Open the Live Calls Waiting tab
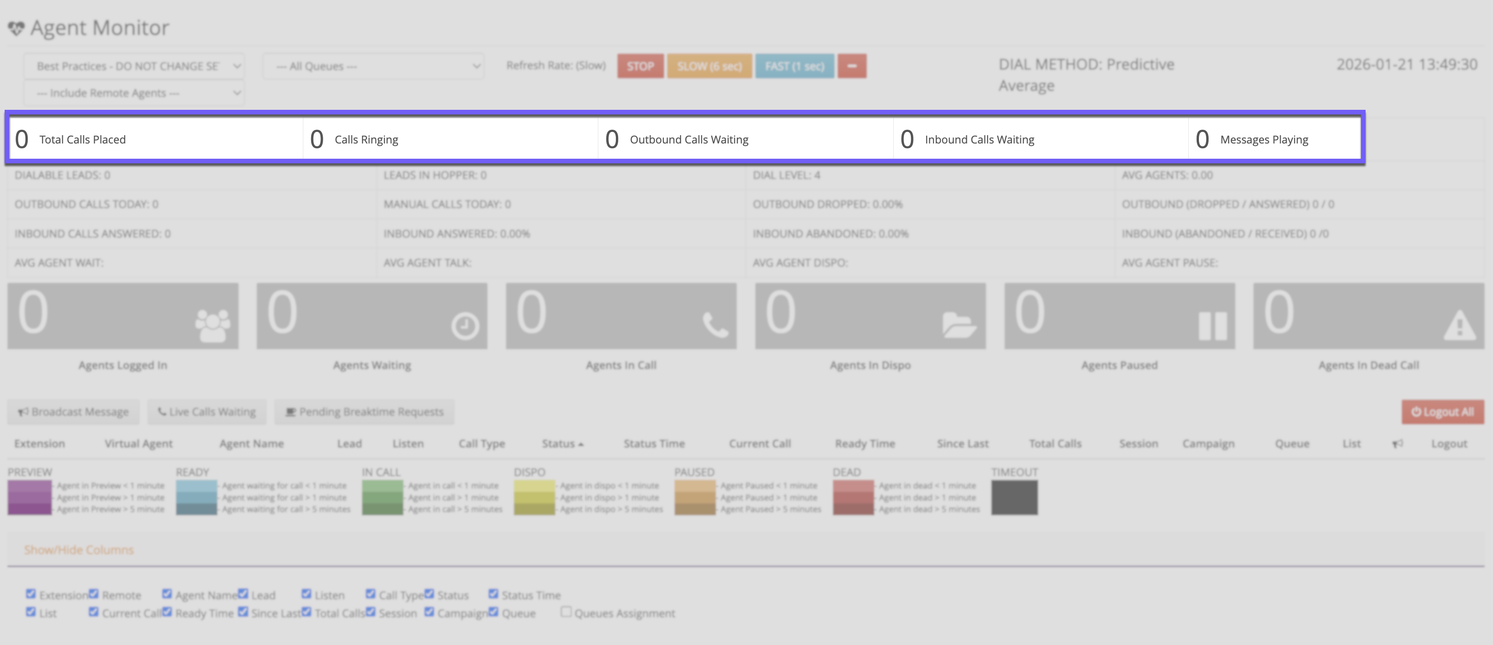Image resolution: width=1493 pixels, height=645 pixels. (x=207, y=412)
